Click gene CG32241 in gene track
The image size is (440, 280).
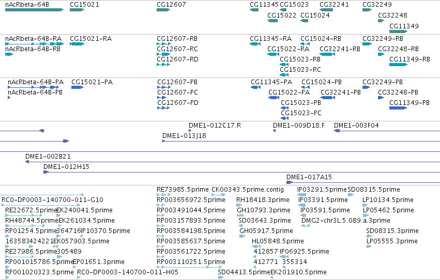326,10
